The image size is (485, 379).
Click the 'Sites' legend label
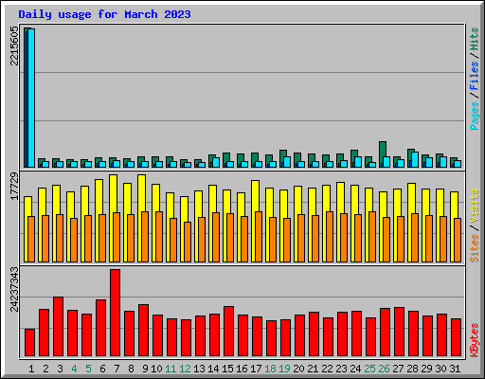[x=475, y=248]
